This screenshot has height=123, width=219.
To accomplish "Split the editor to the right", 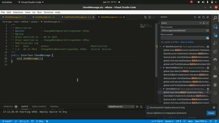I will pos(150,17).
